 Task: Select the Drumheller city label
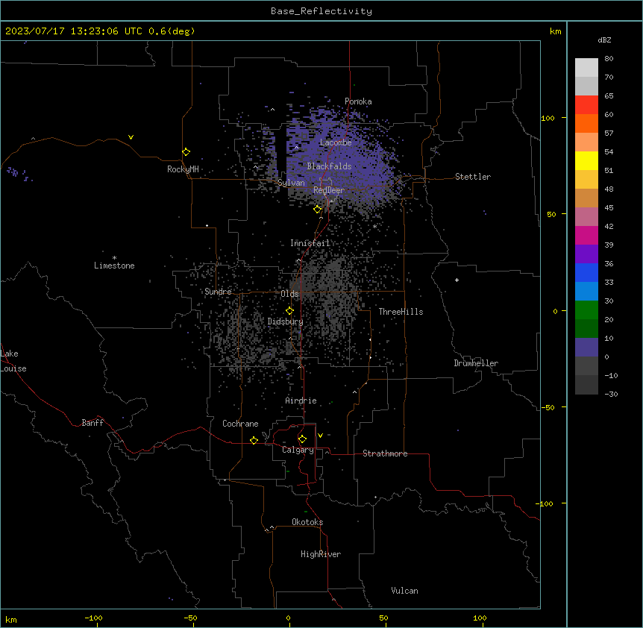pos(476,363)
